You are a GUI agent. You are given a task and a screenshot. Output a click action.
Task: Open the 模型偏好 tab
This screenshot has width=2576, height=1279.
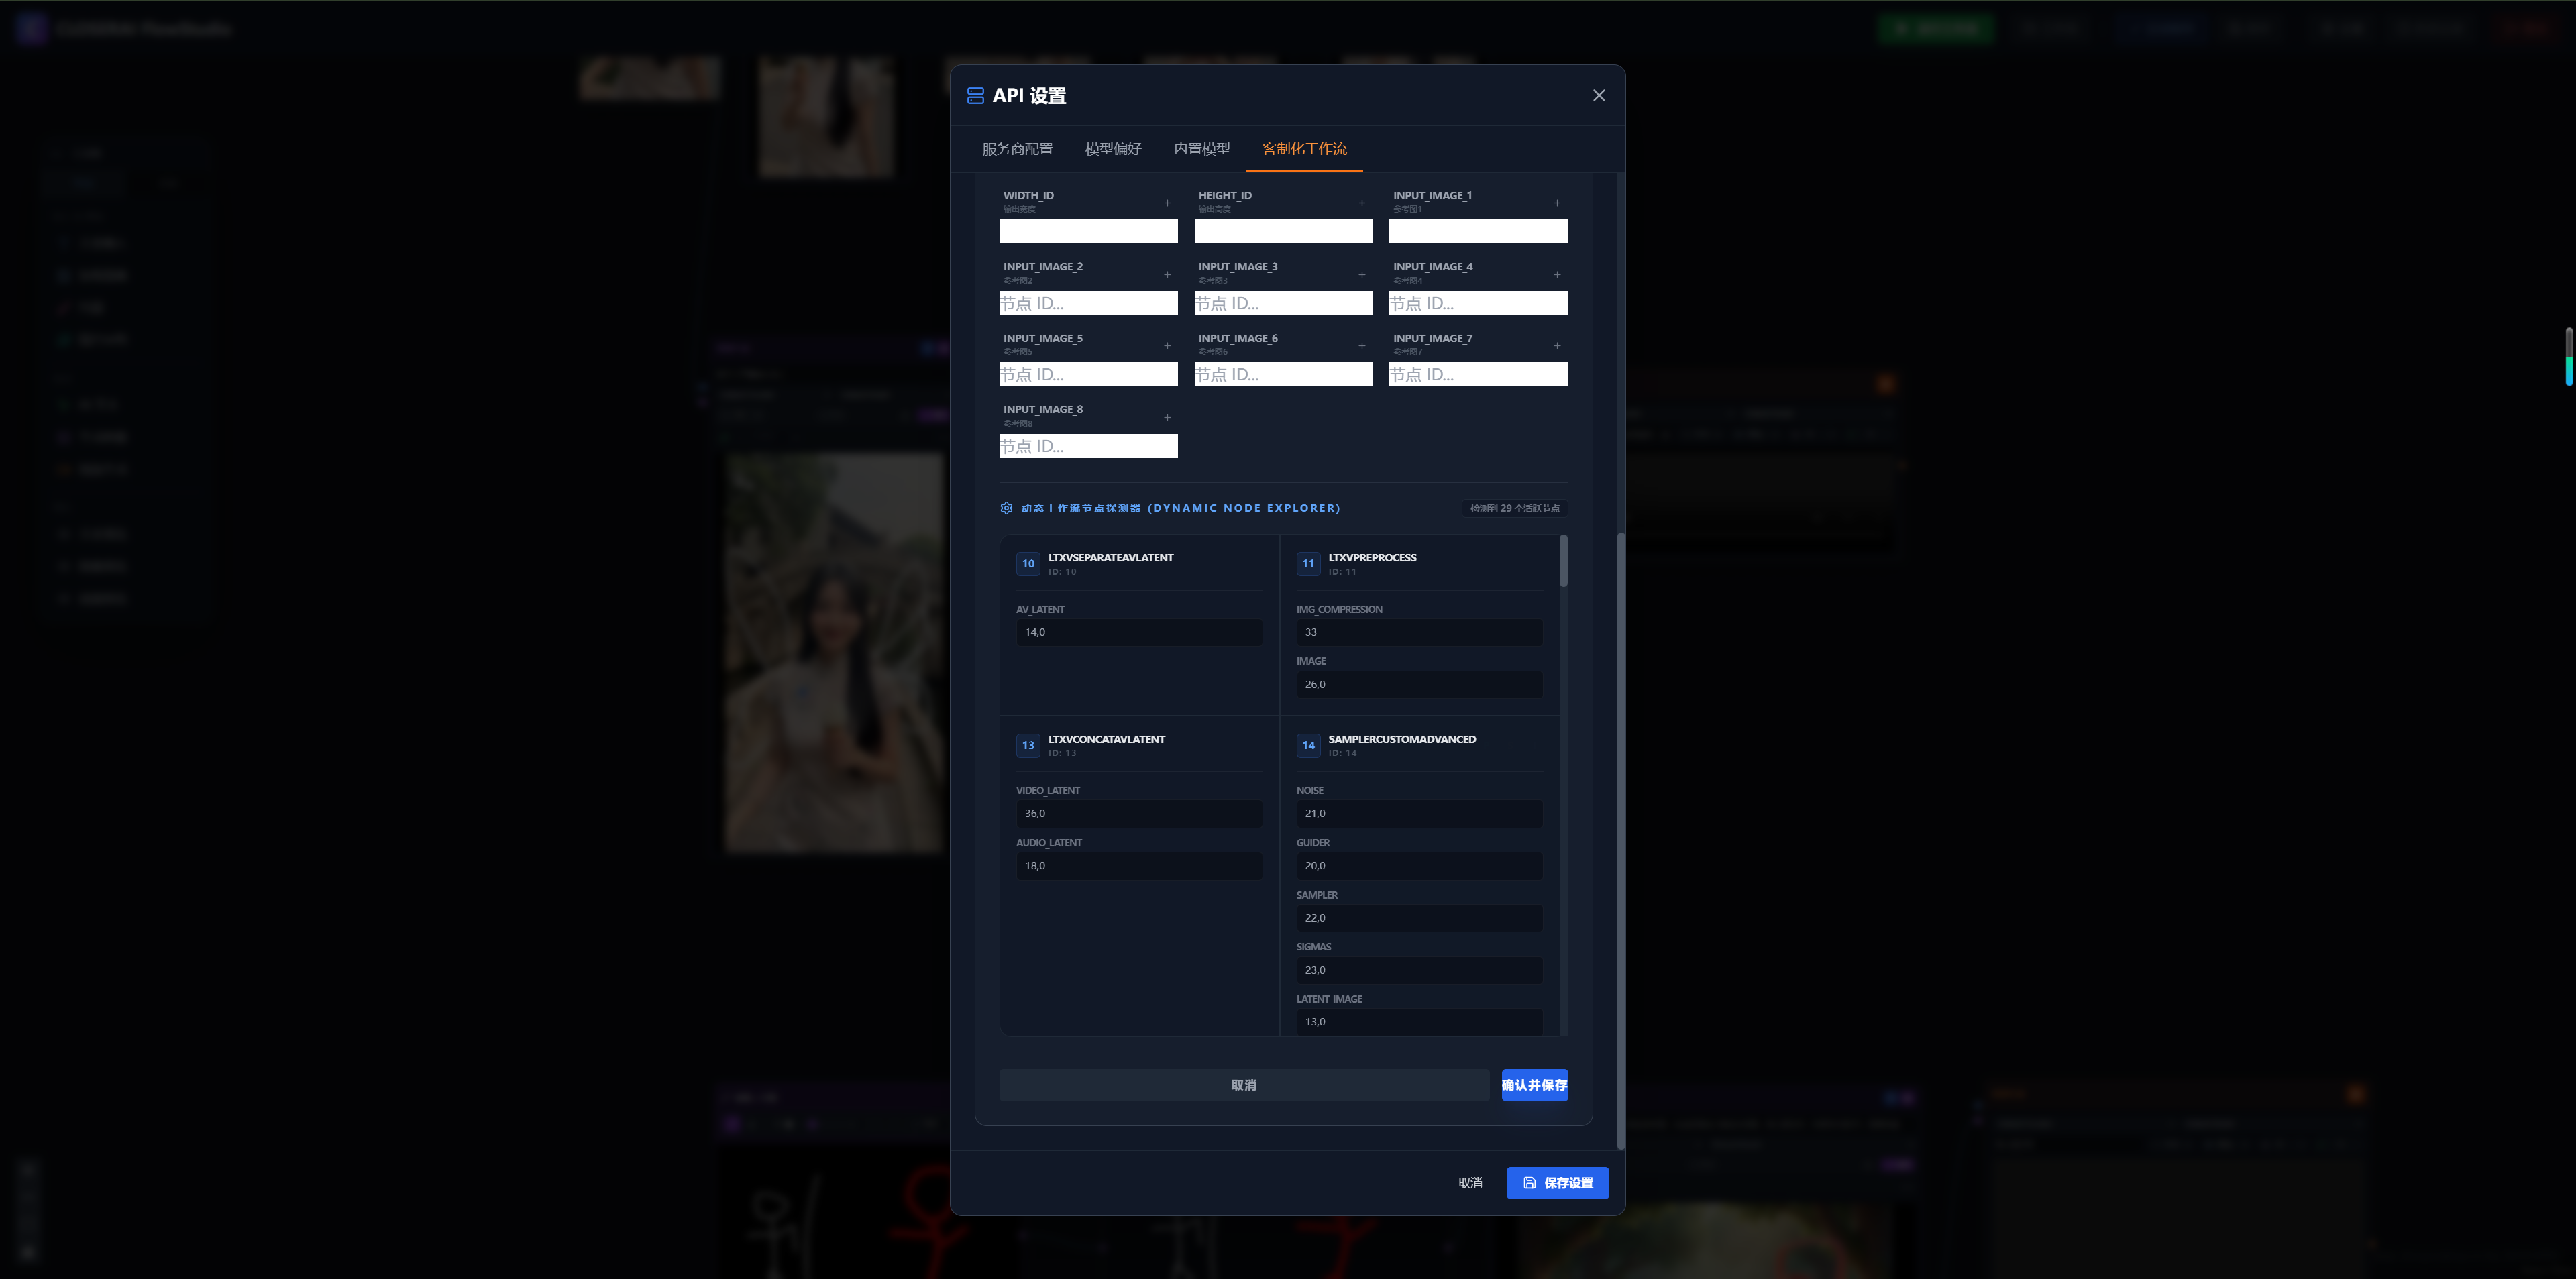(1113, 149)
